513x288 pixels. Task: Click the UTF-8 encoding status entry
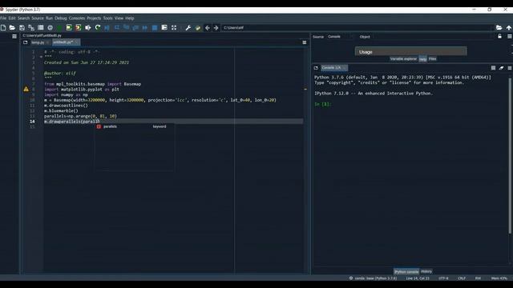pyautogui.click(x=443, y=278)
